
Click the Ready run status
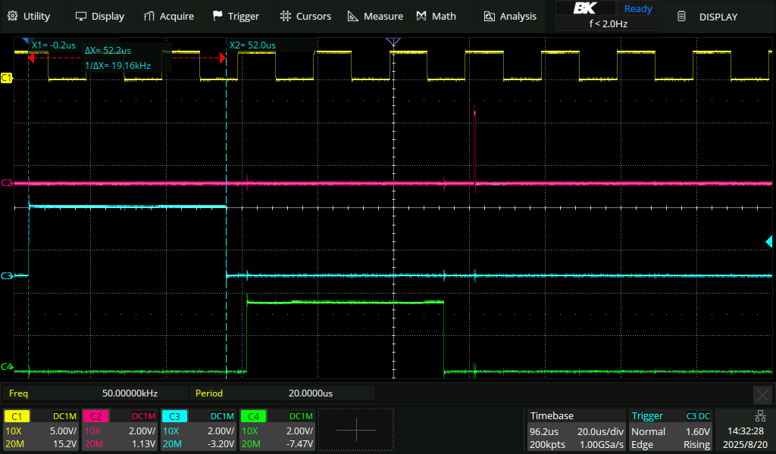(638, 8)
